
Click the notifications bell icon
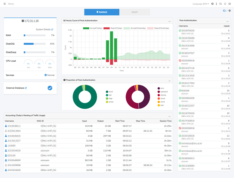coord(225,4)
